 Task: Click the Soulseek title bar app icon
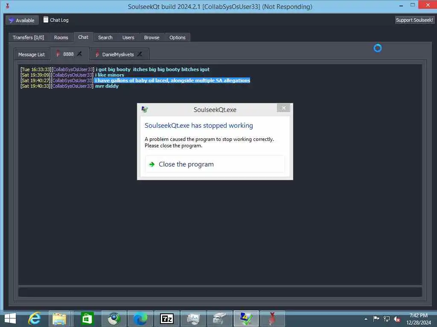[x=8, y=6]
